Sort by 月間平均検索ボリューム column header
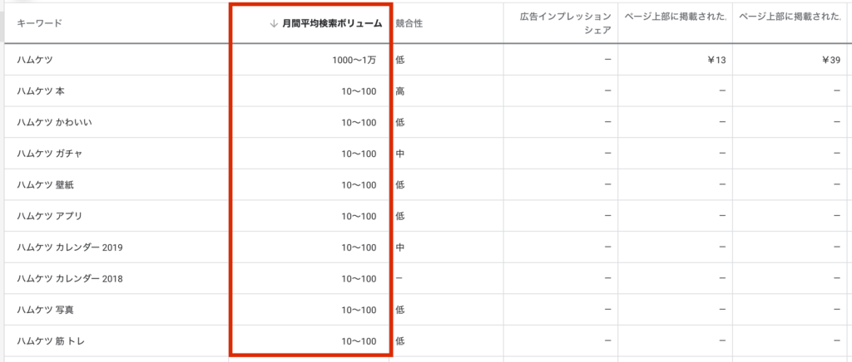 pyautogui.click(x=330, y=23)
